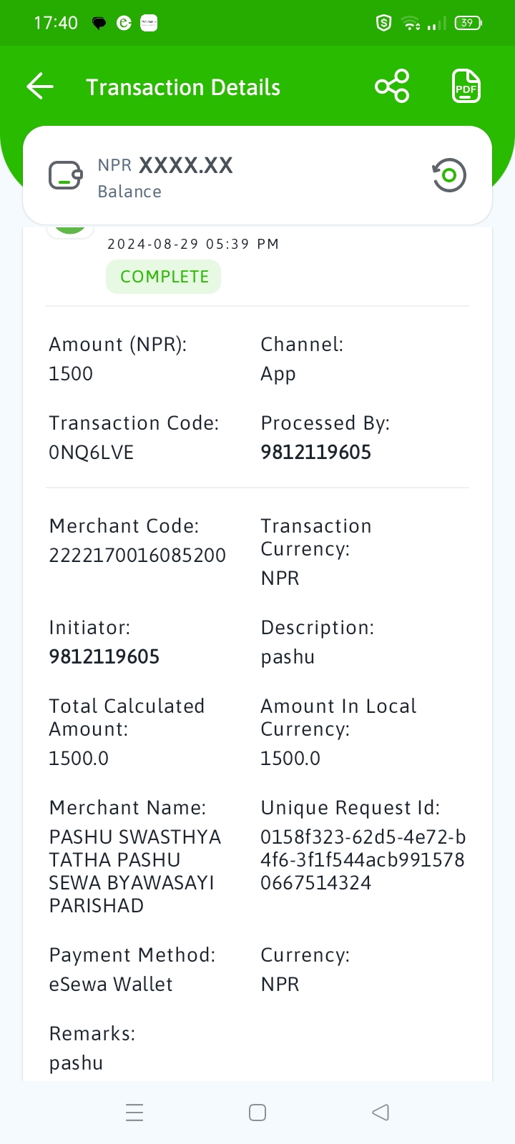Tap the eSewa Wallet payment method

pos(111,985)
